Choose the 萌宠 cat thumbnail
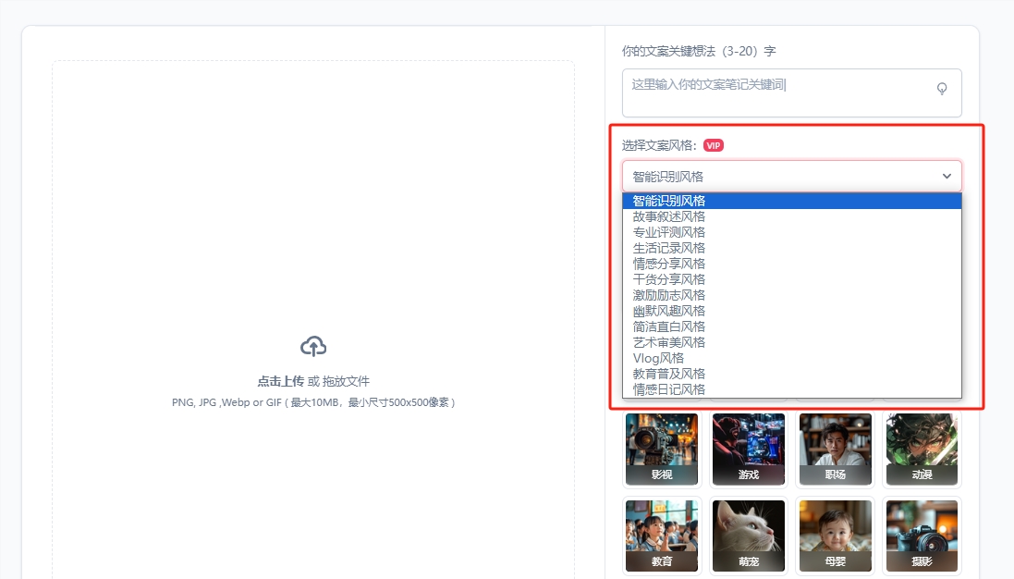1014x579 pixels. click(x=748, y=535)
